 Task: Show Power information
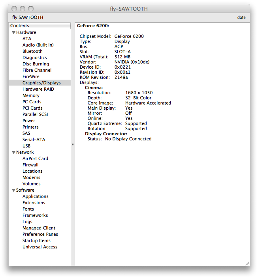click(x=29, y=121)
